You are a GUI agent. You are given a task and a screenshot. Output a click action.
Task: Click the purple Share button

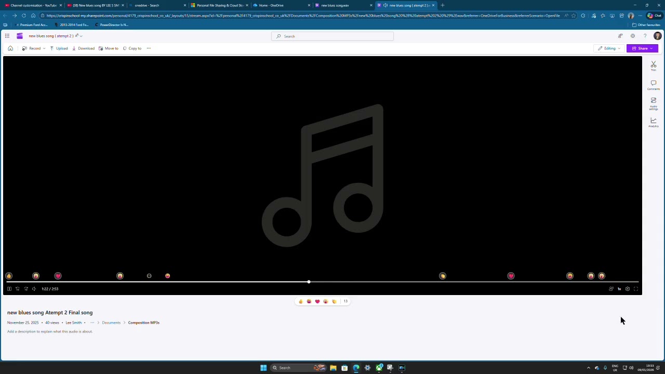[x=643, y=48]
